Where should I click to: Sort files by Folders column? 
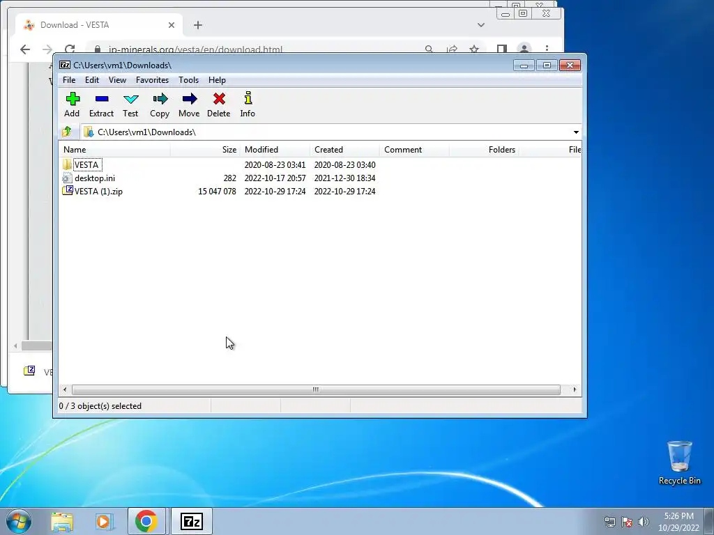pyautogui.click(x=484, y=150)
